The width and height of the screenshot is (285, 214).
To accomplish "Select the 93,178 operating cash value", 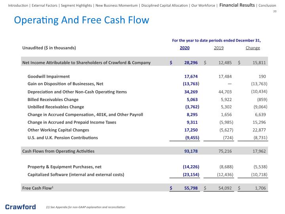I will 191,151.
